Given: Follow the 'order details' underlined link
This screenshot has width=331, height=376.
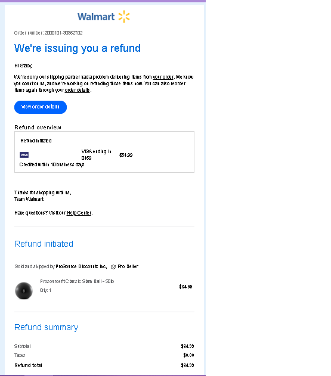Looking at the screenshot, I should (x=78, y=90).
